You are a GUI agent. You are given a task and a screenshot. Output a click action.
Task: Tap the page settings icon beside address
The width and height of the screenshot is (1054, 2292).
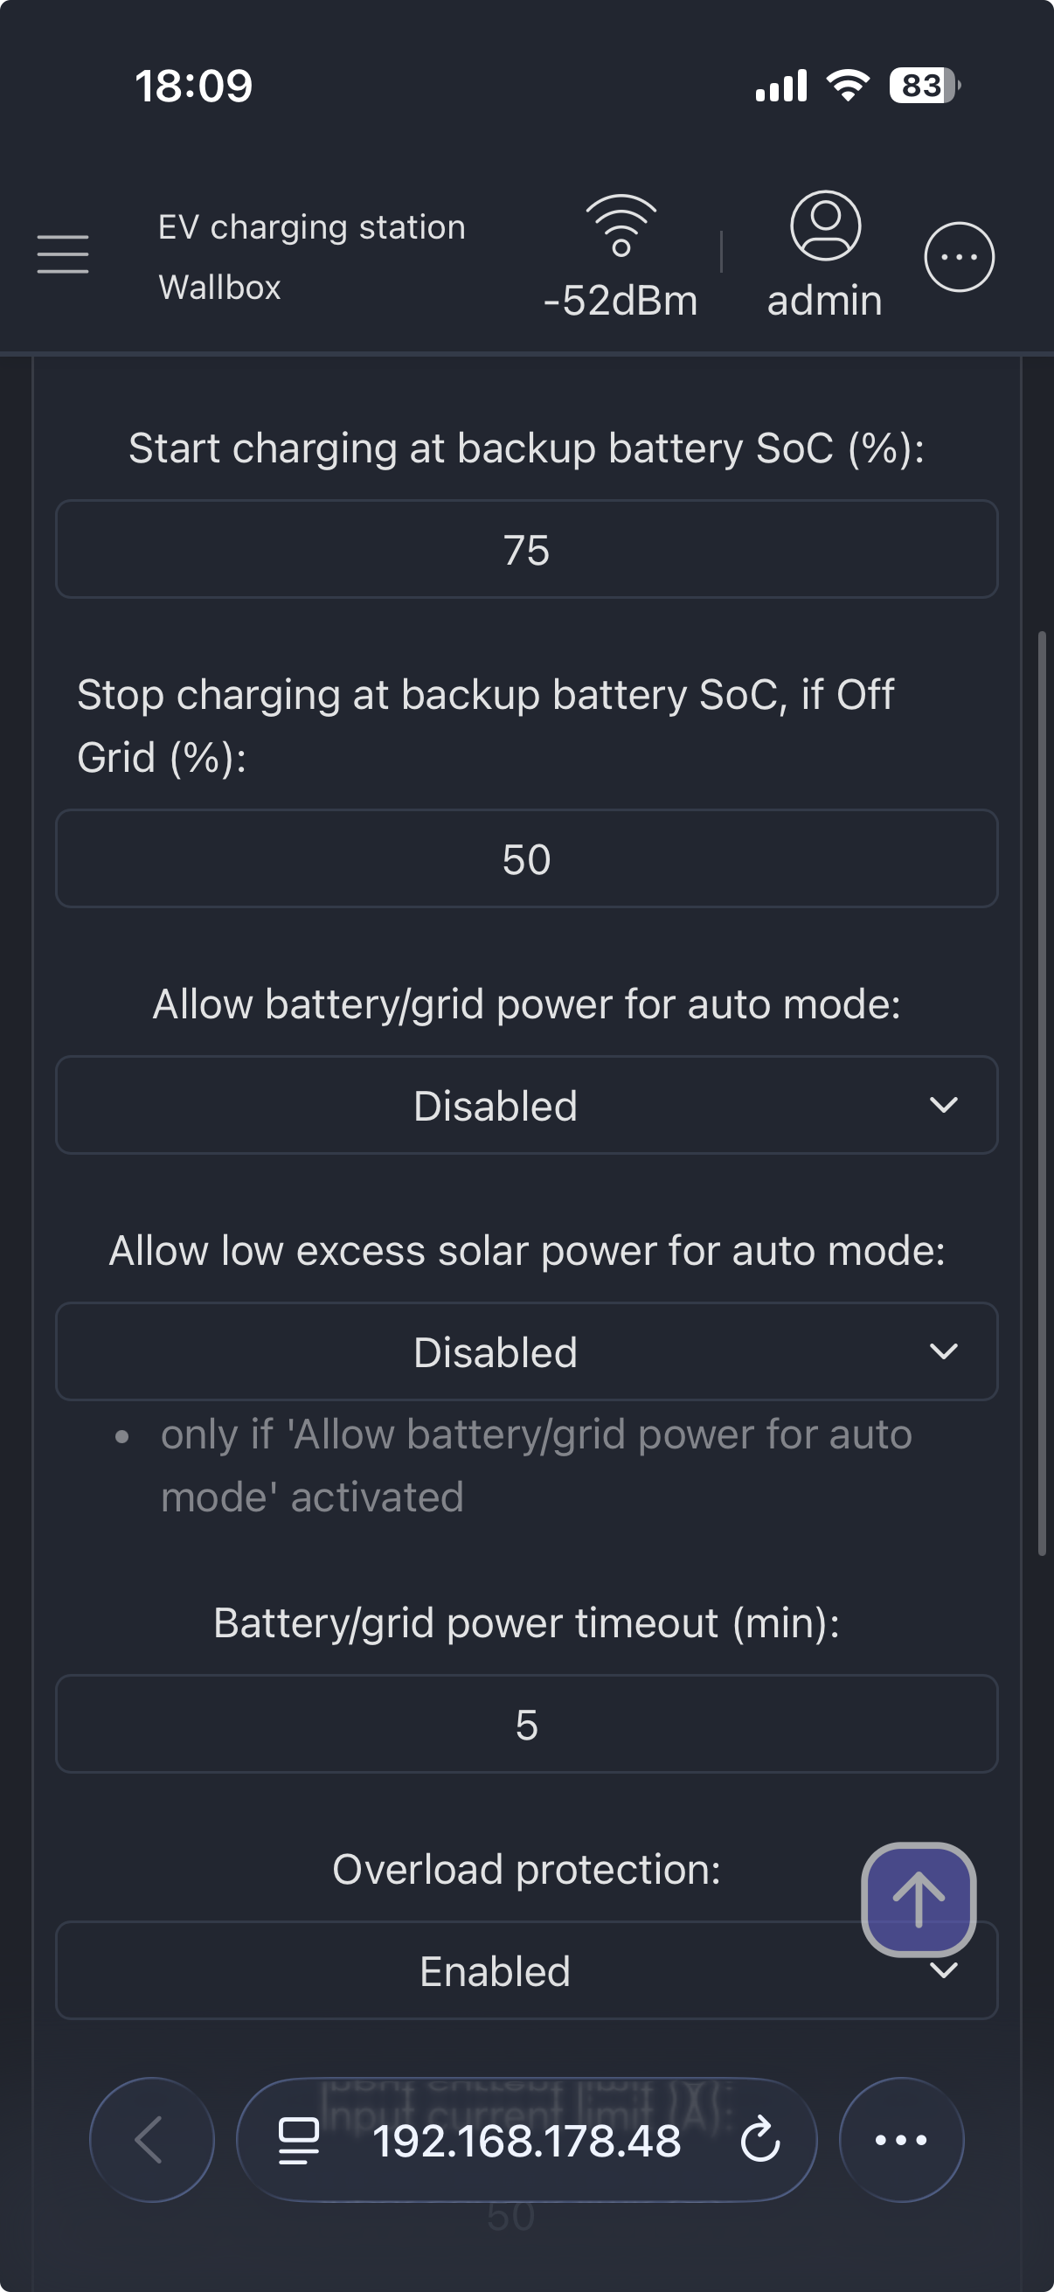pos(299,2141)
